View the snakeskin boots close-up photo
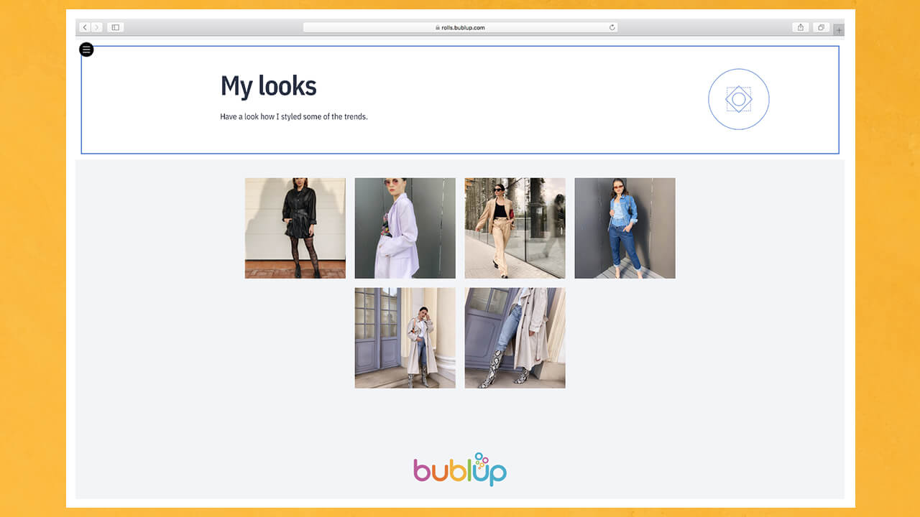920x517 pixels. pos(515,338)
